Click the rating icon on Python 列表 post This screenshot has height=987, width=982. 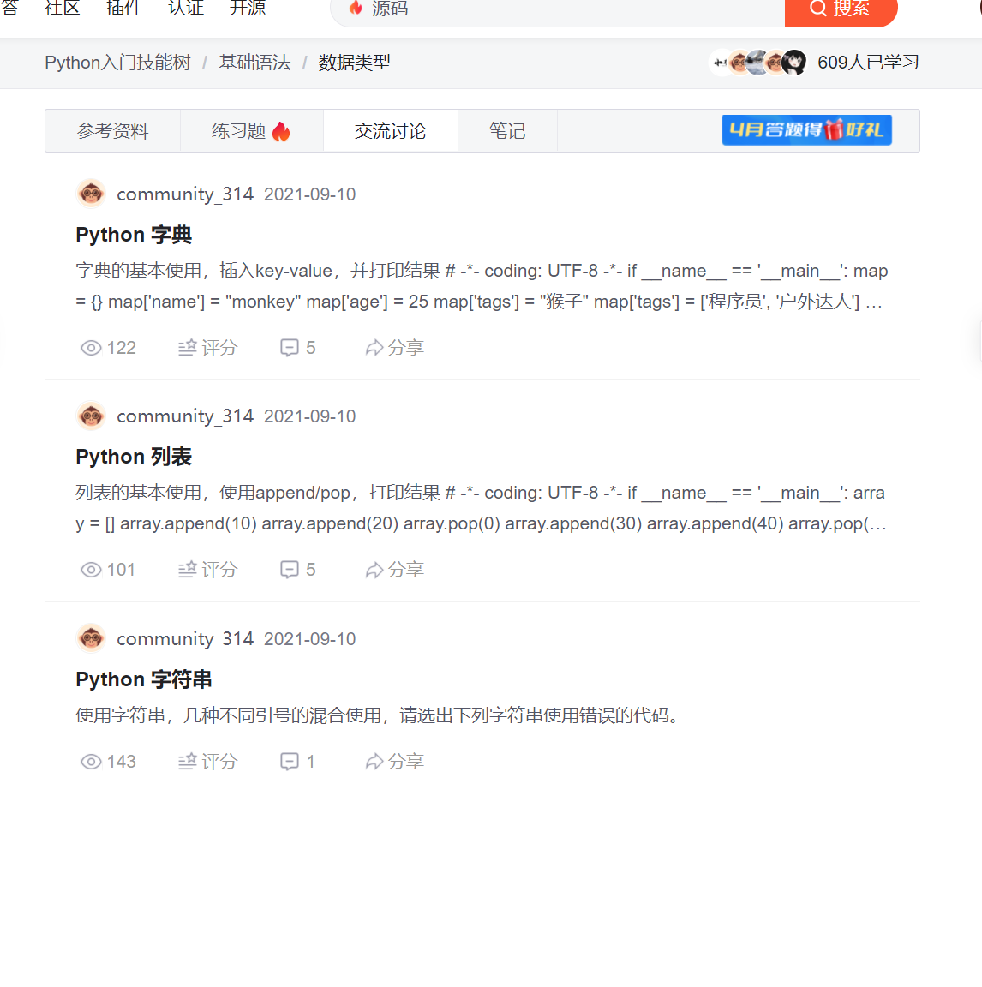tap(188, 570)
